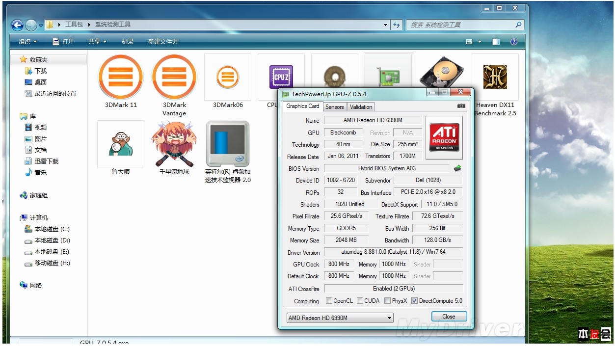Switch to the Validation tab

coord(361,107)
